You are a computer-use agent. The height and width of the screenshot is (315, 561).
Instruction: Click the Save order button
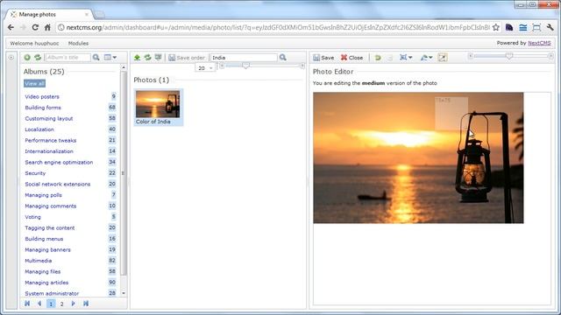(187, 58)
